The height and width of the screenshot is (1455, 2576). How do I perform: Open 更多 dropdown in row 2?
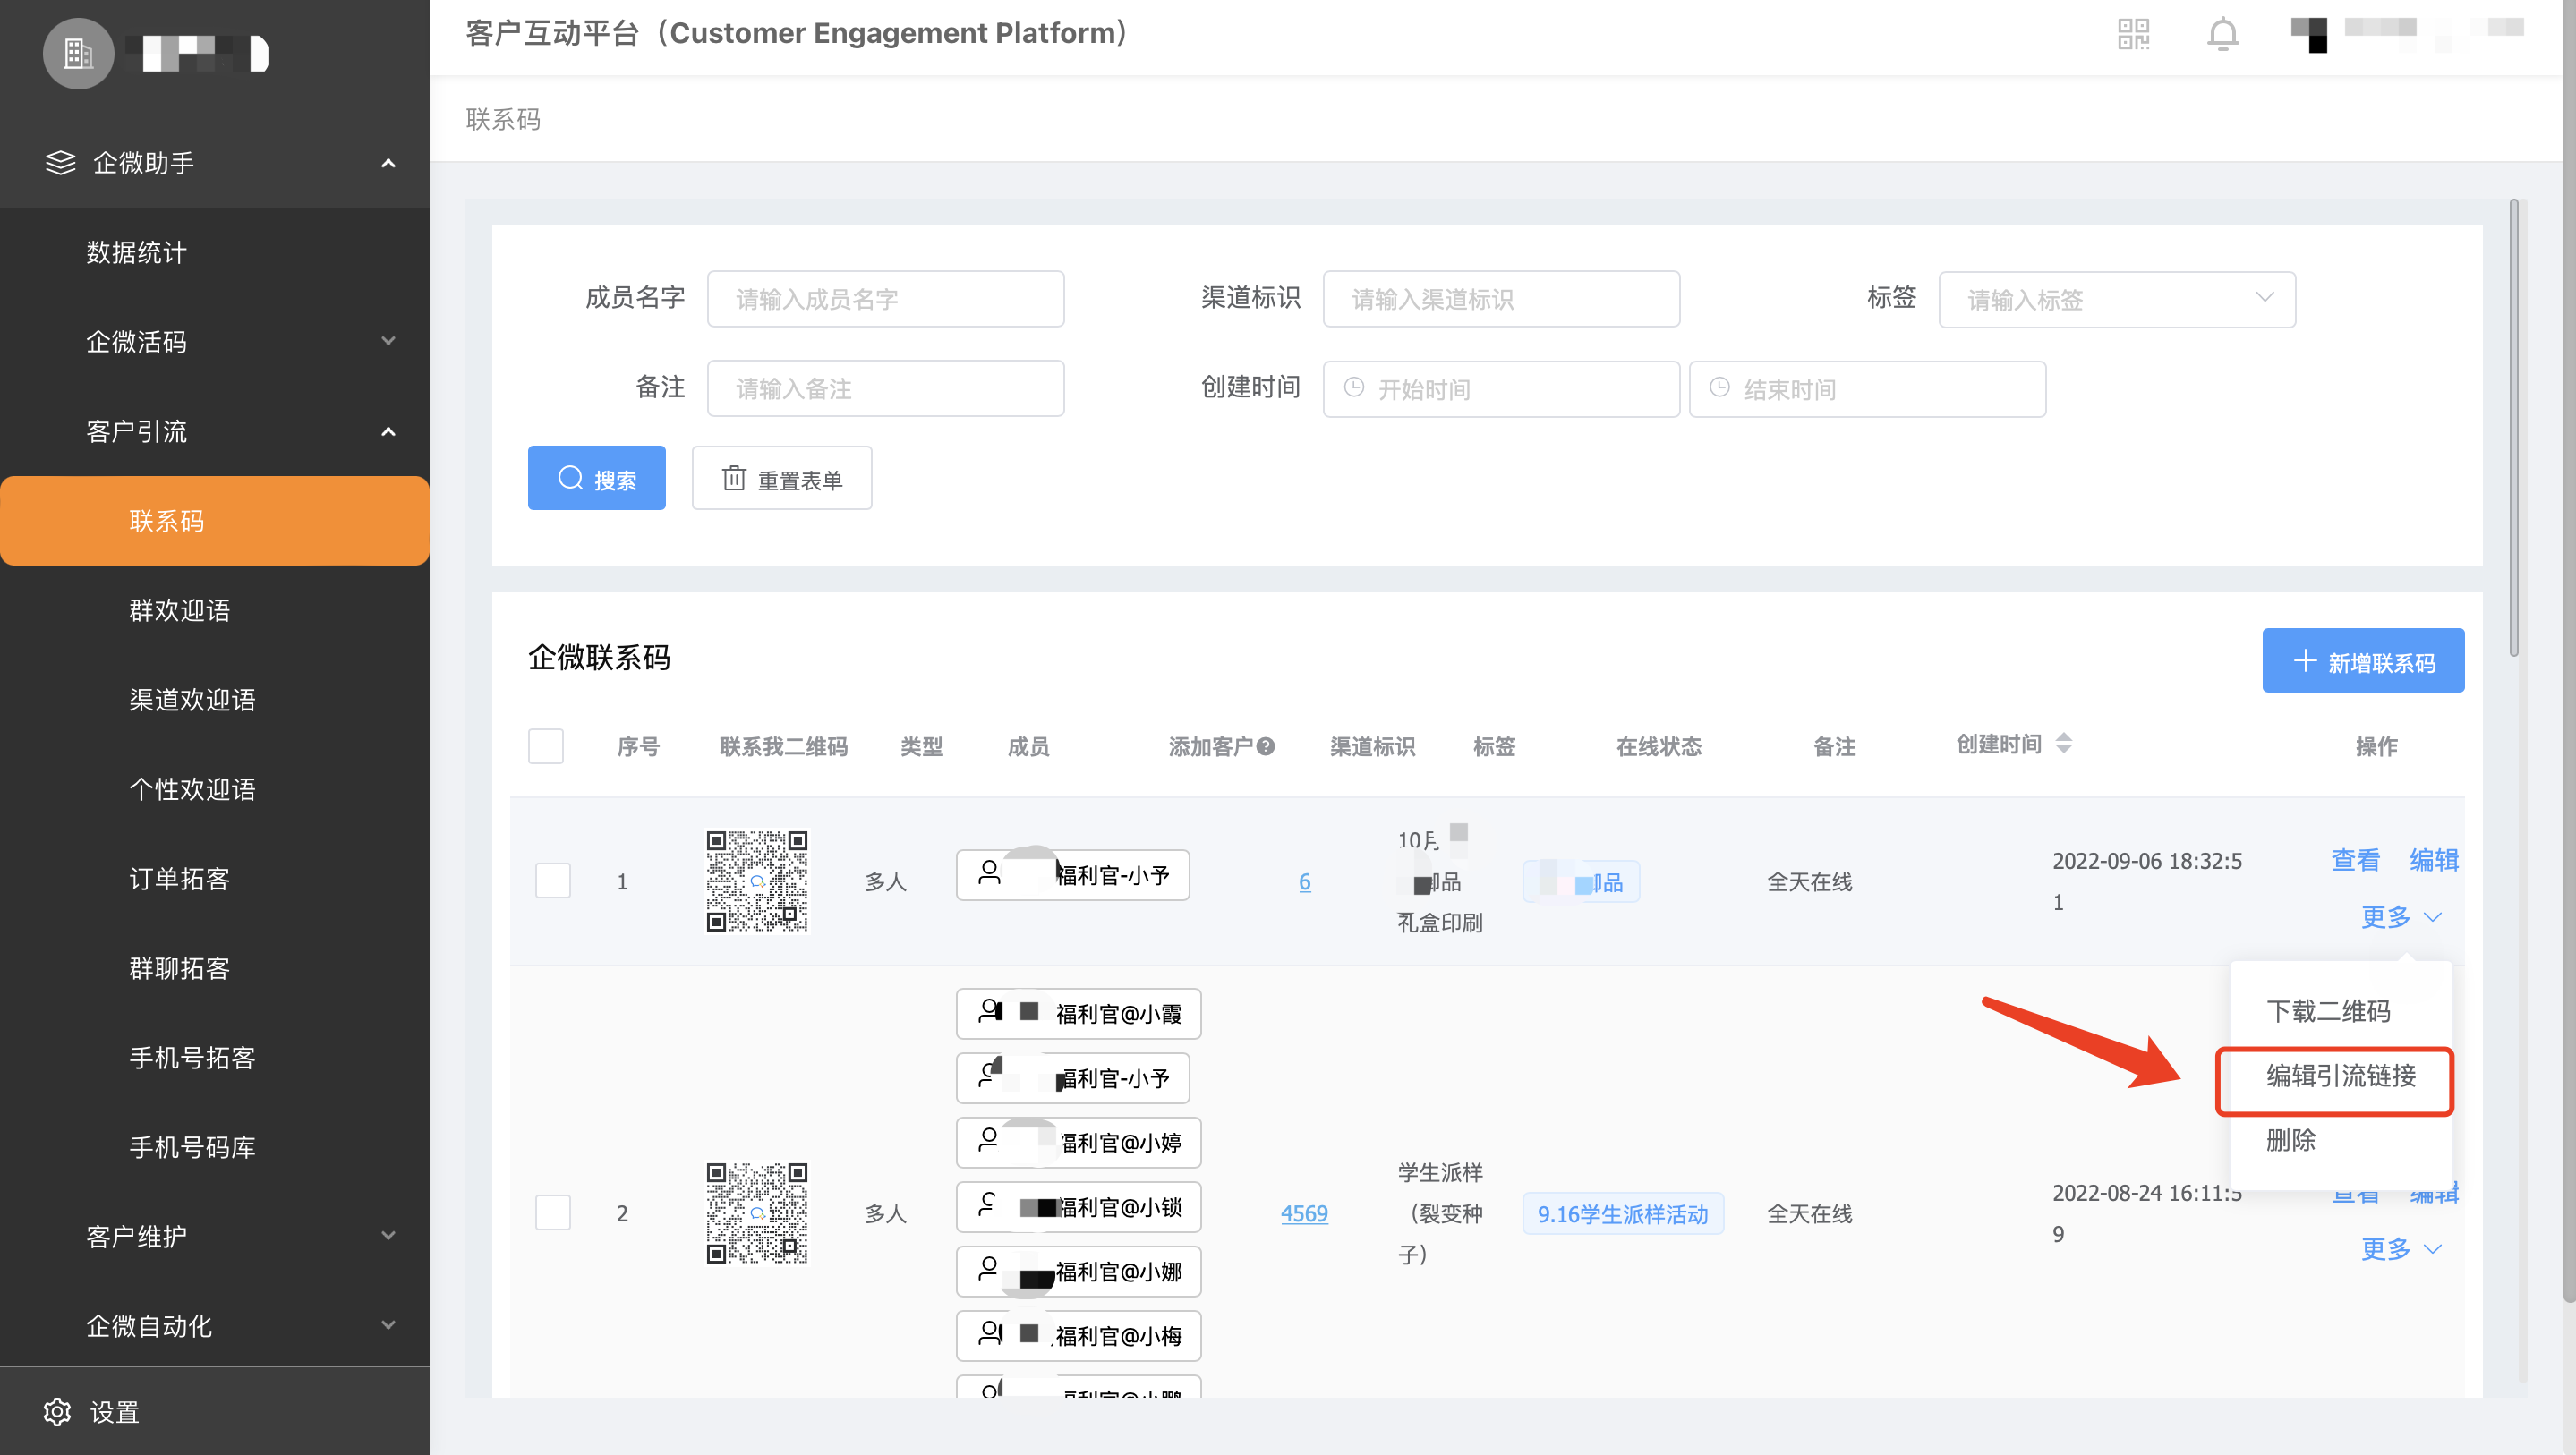pyautogui.click(x=2400, y=1248)
